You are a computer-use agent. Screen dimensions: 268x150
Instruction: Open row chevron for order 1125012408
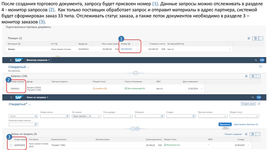248,145
